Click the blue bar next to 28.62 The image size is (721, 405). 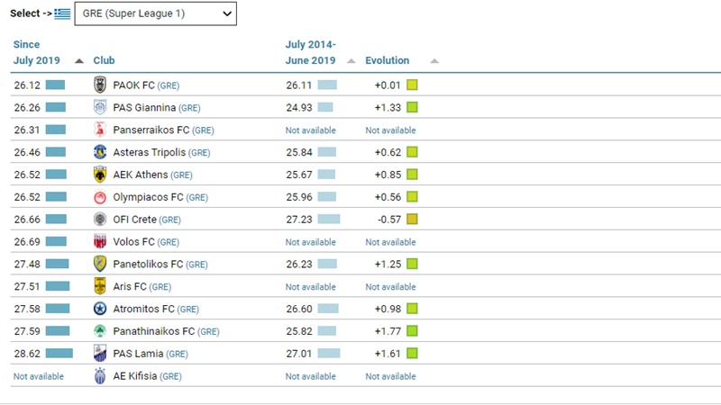coord(59,354)
